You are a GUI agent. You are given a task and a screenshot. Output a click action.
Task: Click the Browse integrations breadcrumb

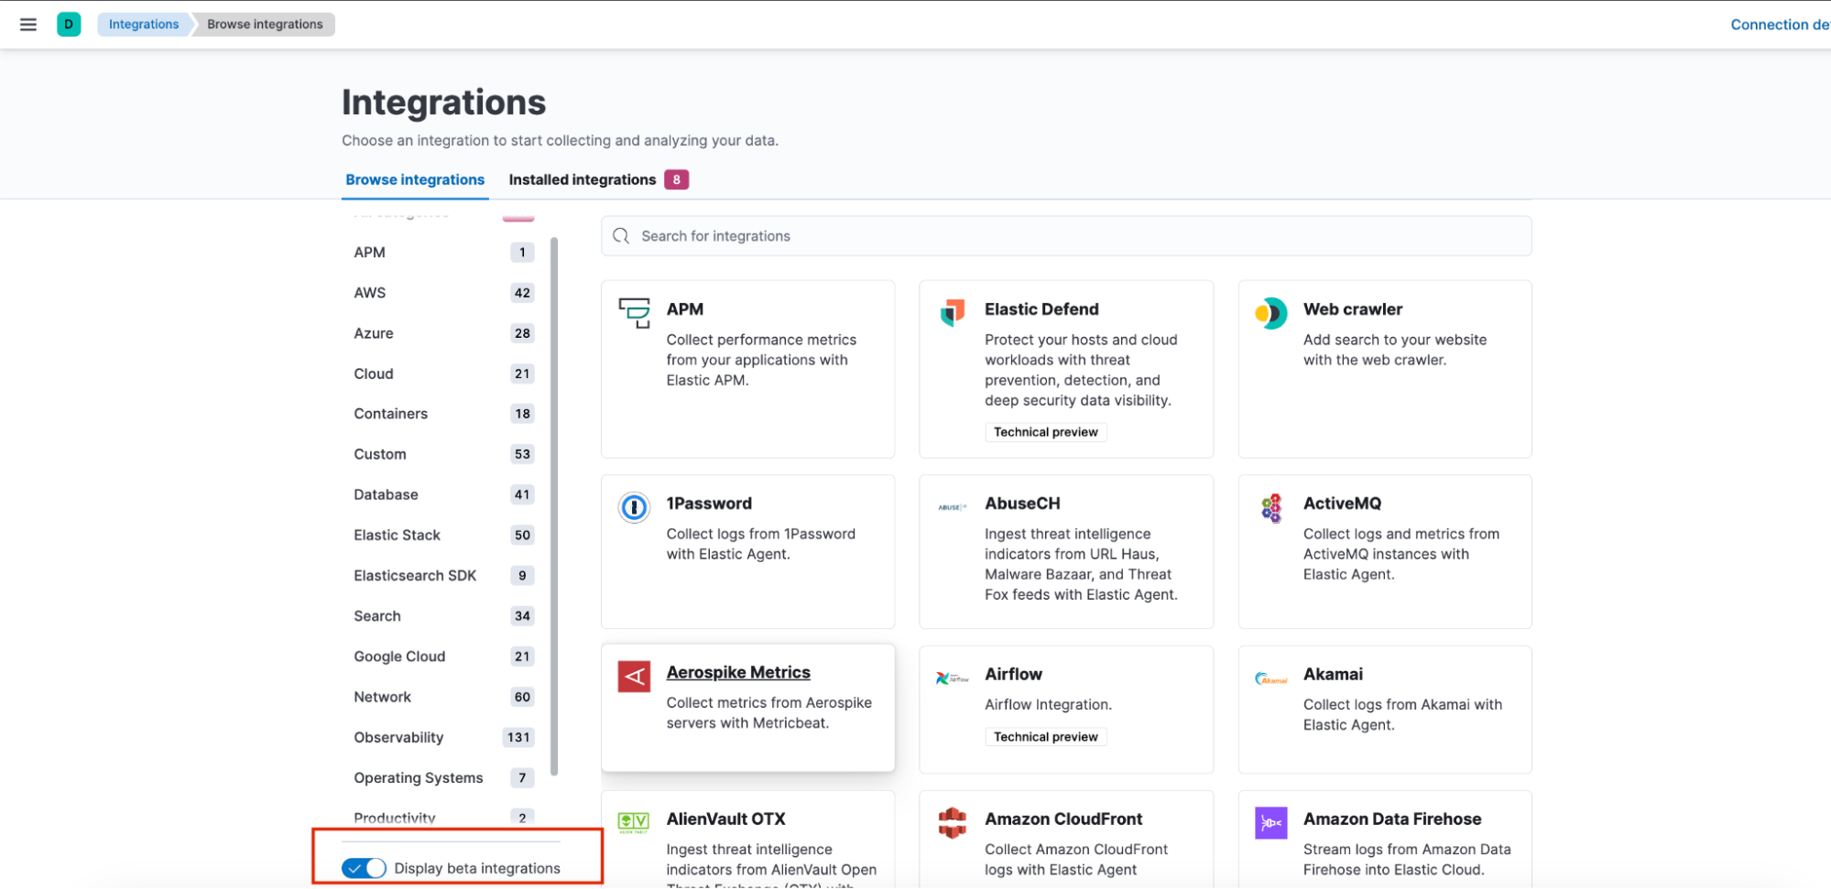(x=265, y=24)
